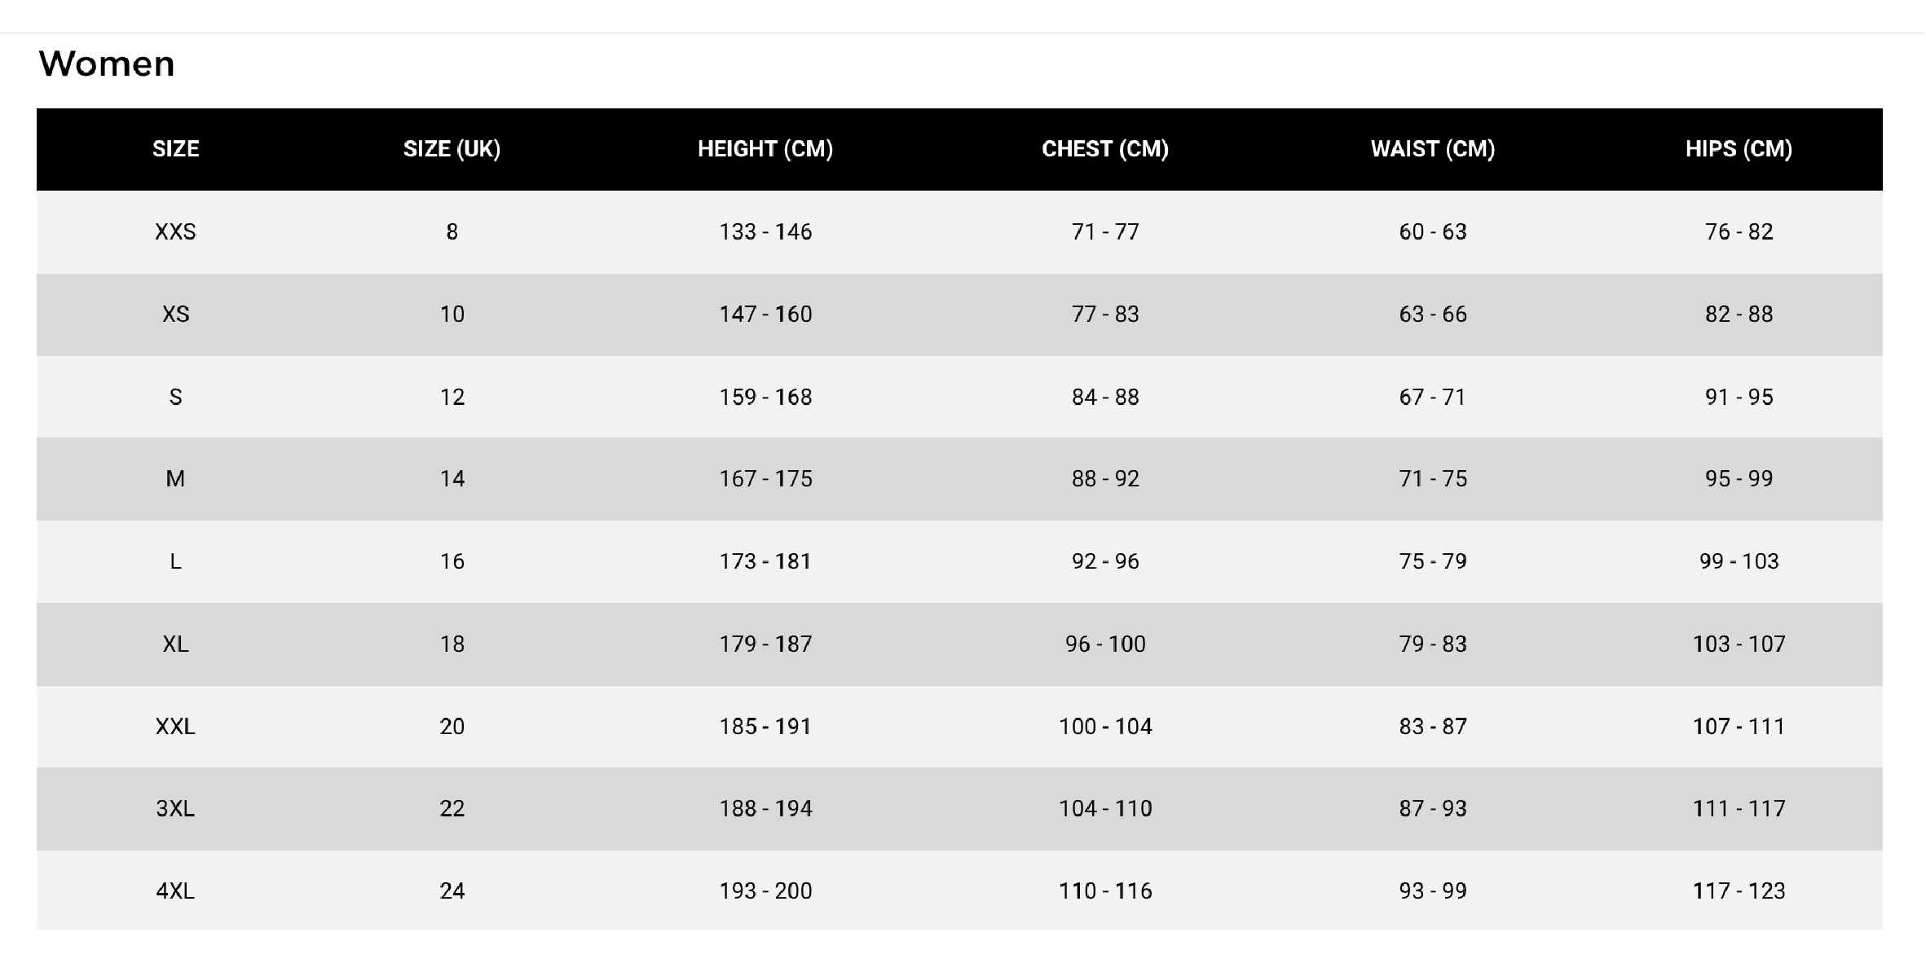This screenshot has width=1926, height=963.
Task: Click chest range 104 - 110
Action: pyautogui.click(x=1105, y=809)
